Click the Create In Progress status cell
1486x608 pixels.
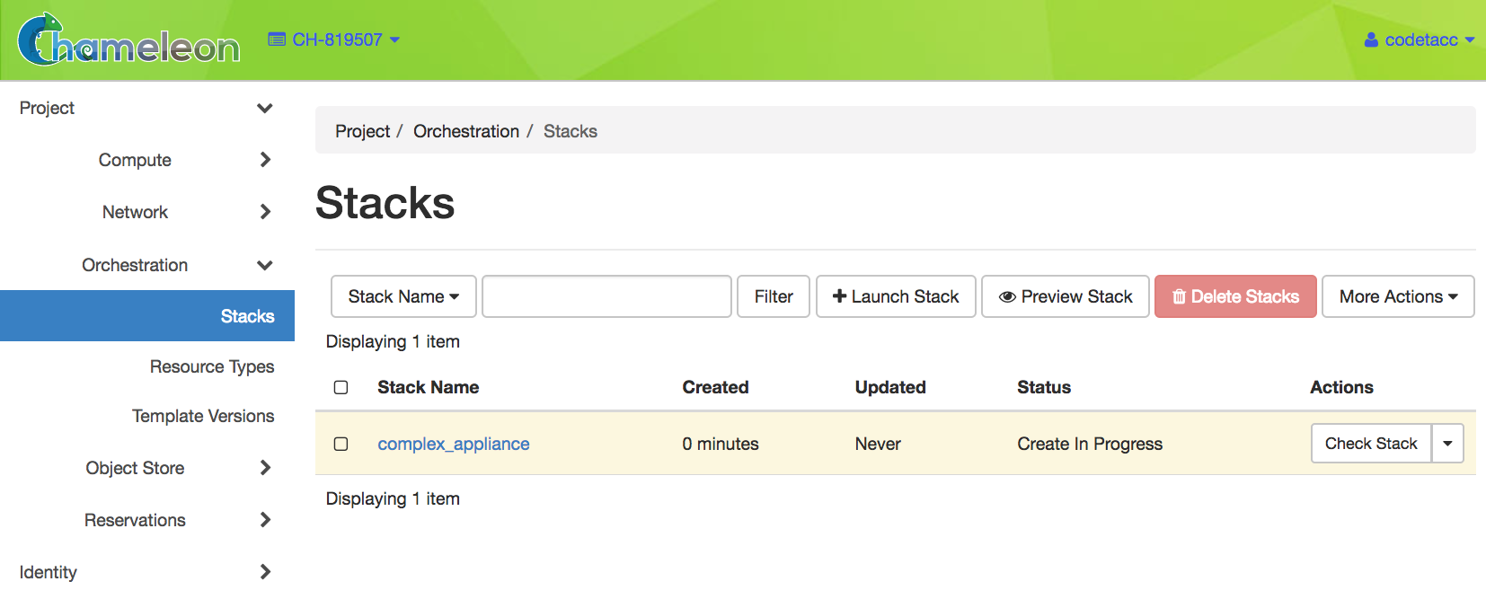(1090, 444)
